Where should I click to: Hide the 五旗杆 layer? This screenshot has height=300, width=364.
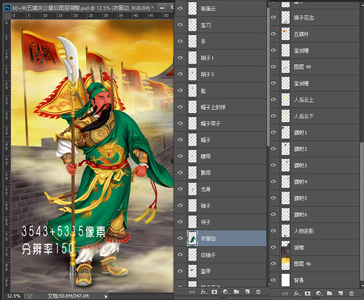[274, 34]
